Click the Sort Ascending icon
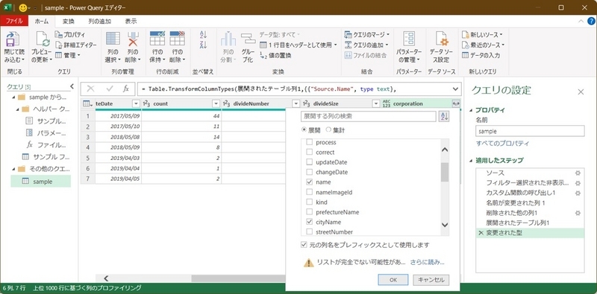 203,34
